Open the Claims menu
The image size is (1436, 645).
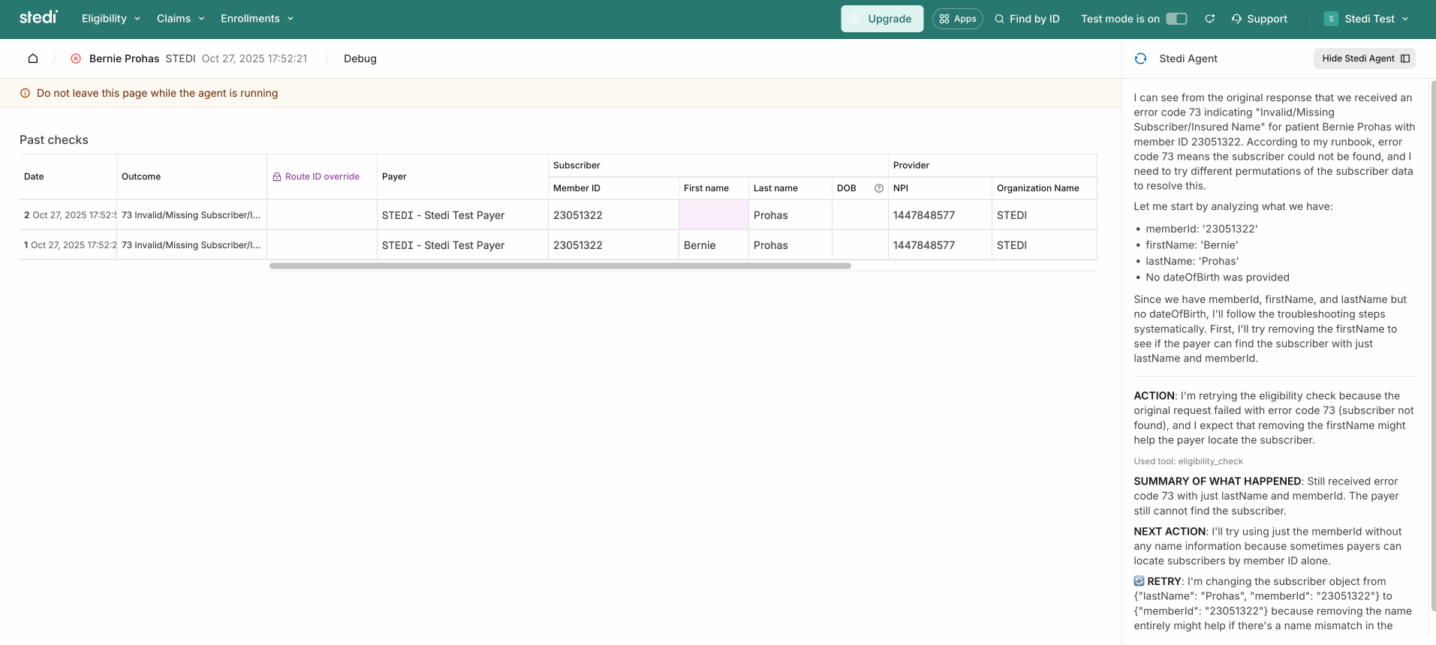[x=180, y=19]
